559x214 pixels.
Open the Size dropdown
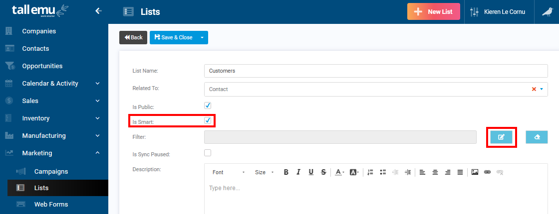click(264, 172)
